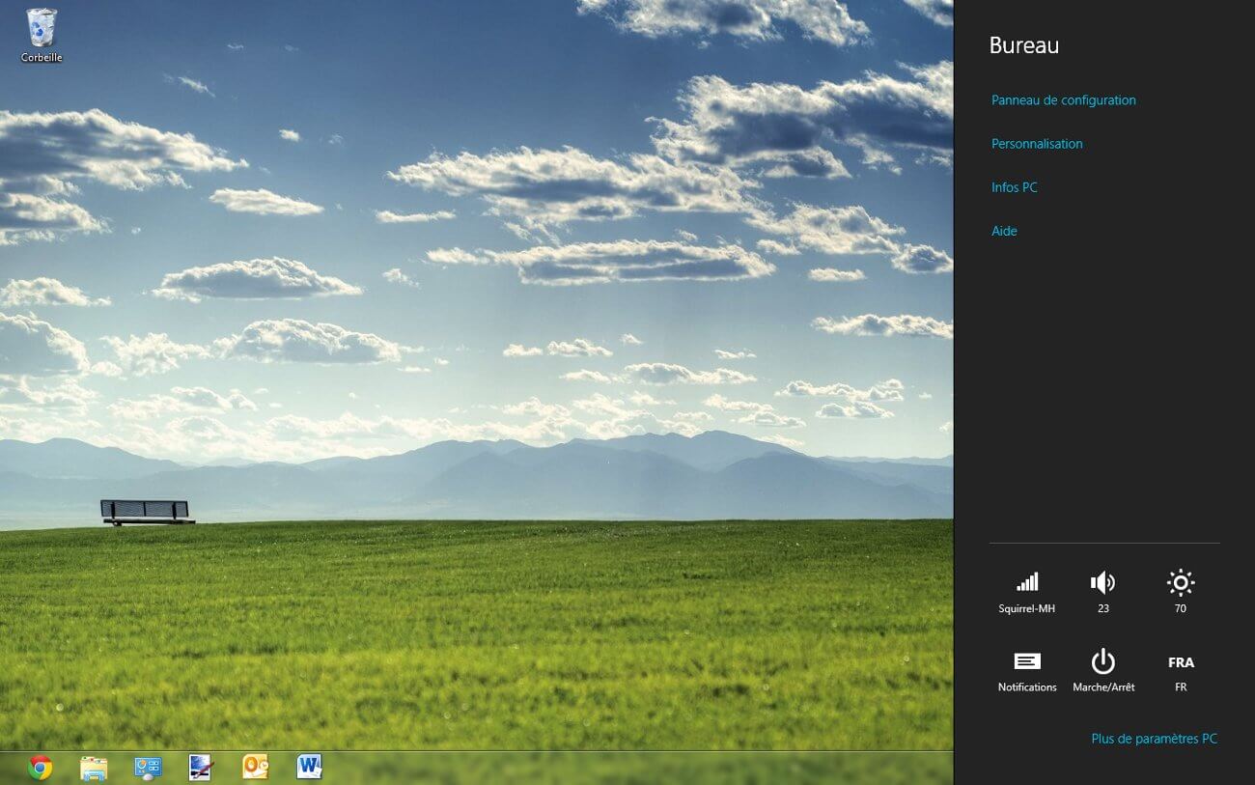Viewport: 1255px width, 785px height.
Task: Select Infos PC in the settings panel
Action: [x=1014, y=187]
